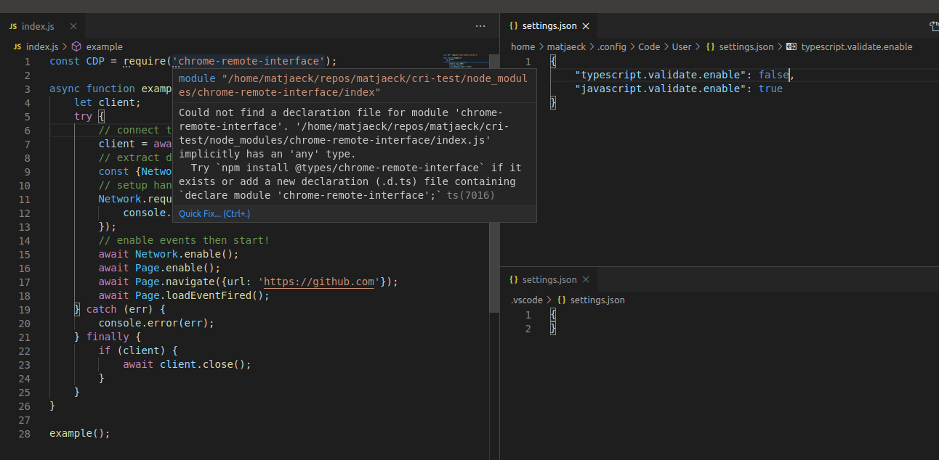The width and height of the screenshot is (939, 460).
Task: Close the lower .vscode settings.json tab
Action: tap(586, 279)
